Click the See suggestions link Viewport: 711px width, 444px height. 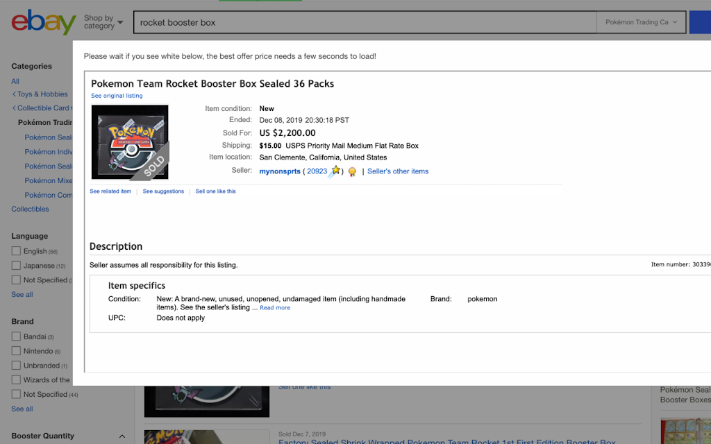tap(163, 191)
